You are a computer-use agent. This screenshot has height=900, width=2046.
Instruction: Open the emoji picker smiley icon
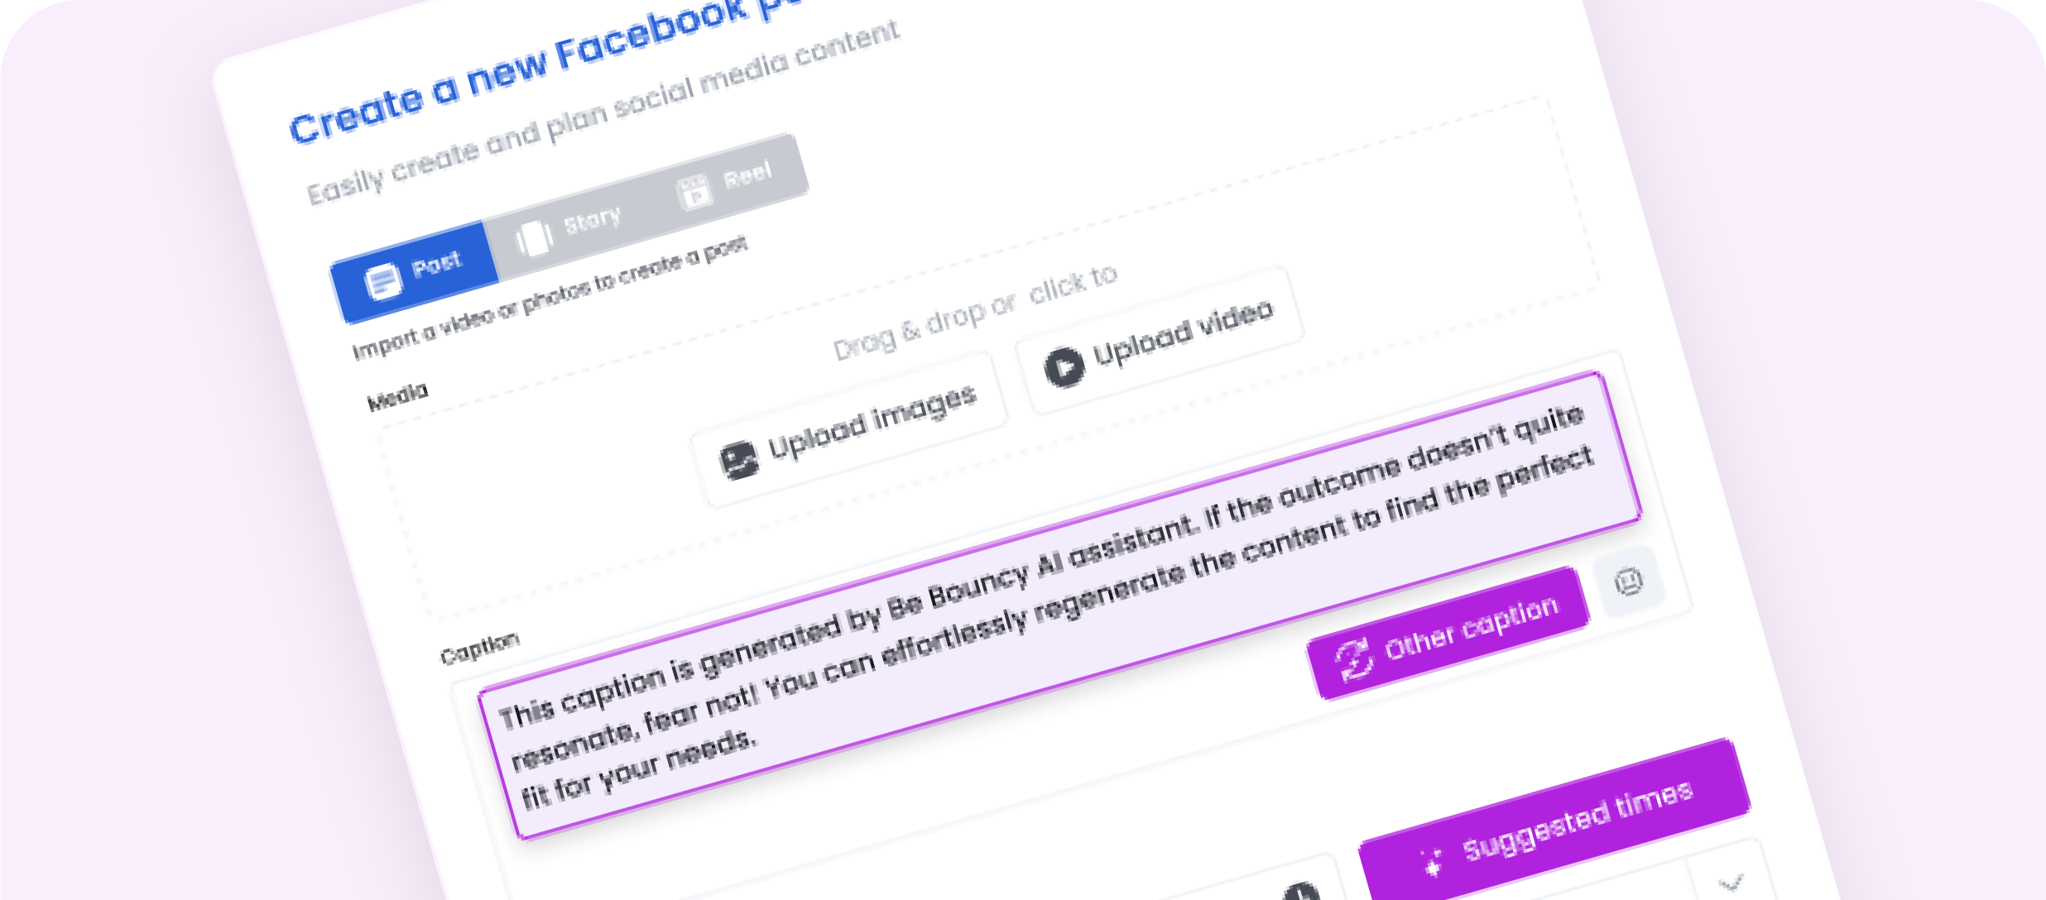click(1629, 581)
